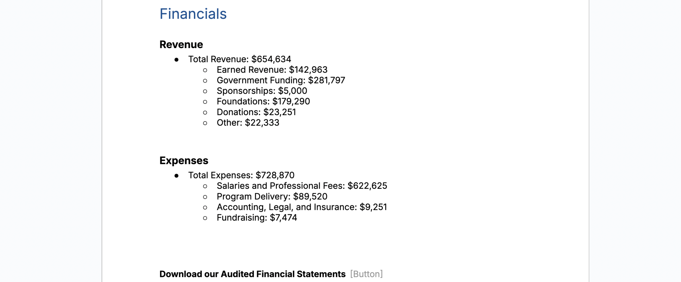Screen dimensions: 681x282
Task: Select the Total Revenue line
Action: [x=239, y=59]
